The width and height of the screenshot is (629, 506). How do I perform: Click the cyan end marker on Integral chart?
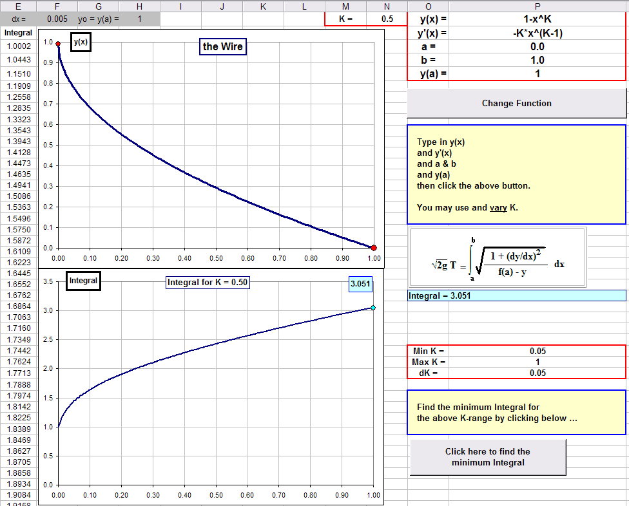coord(373,308)
